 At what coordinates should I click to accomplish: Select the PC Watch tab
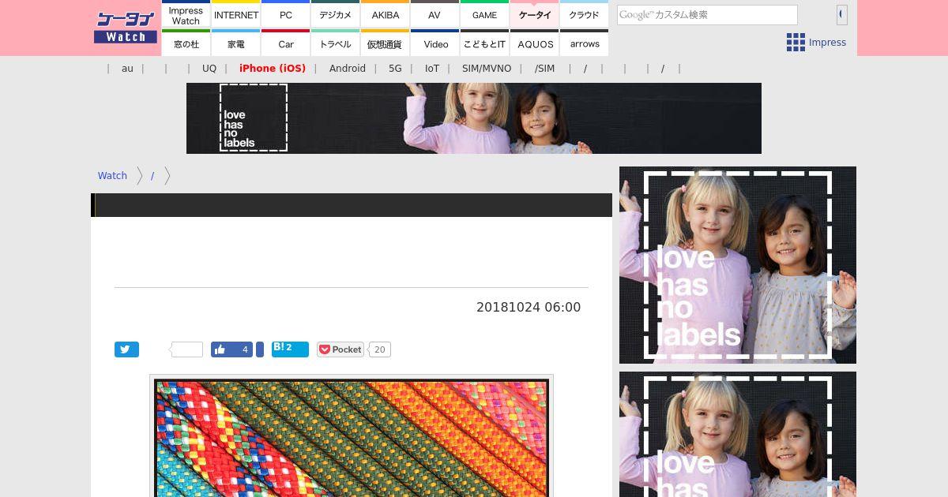286,15
